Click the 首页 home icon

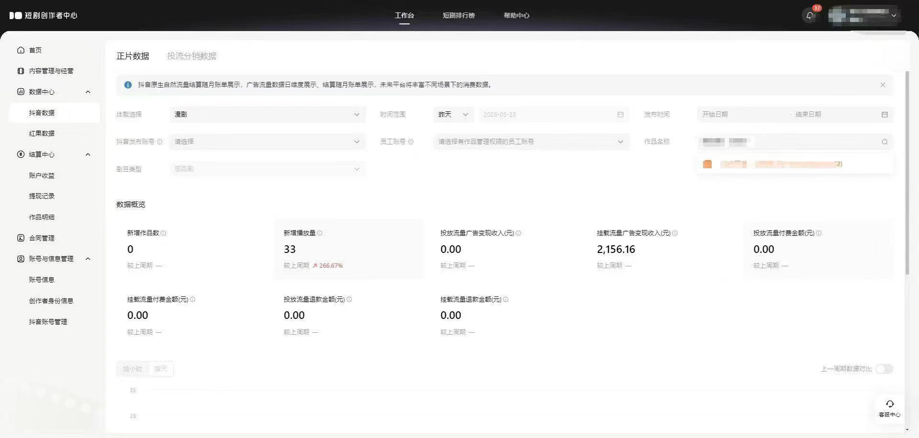tap(21, 50)
